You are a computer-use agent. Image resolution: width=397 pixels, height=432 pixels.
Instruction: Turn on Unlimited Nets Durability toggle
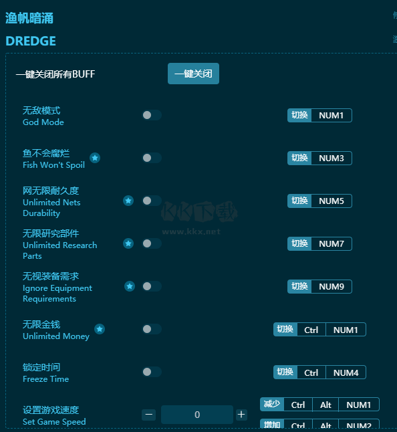152,201
